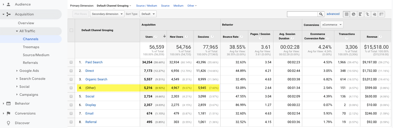Check the Organic Search row checkbox

tap(71, 79)
